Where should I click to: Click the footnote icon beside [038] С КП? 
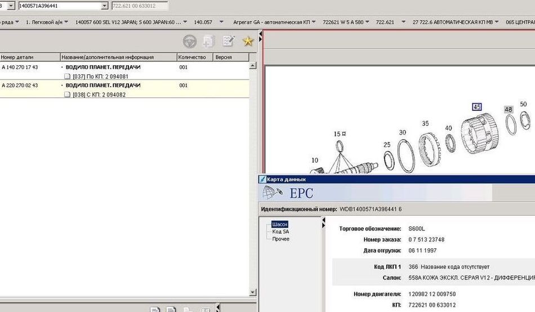pos(68,95)
